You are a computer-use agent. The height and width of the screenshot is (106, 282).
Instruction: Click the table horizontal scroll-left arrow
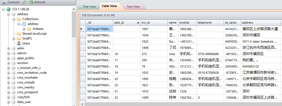[82, 104]
